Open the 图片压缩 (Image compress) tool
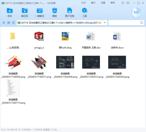 (70, 10)
